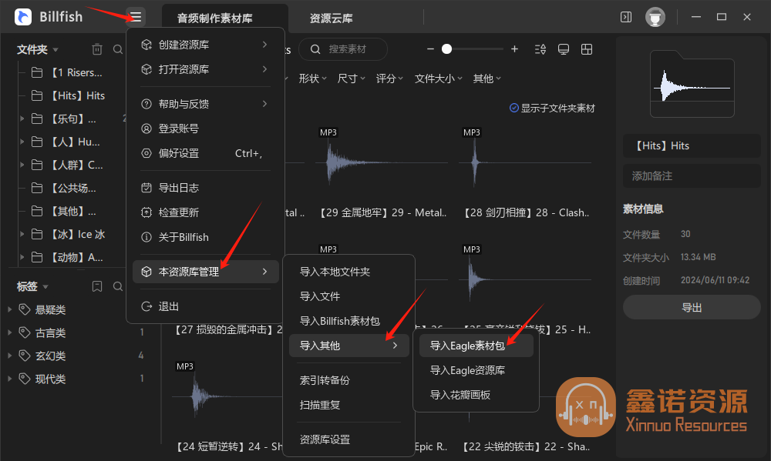Expand the 【人】Hu... folder
This screenshot has width=771, height=461.
pos(22,142)
